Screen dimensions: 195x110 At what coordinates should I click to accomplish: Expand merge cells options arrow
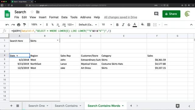coord(159,25)
